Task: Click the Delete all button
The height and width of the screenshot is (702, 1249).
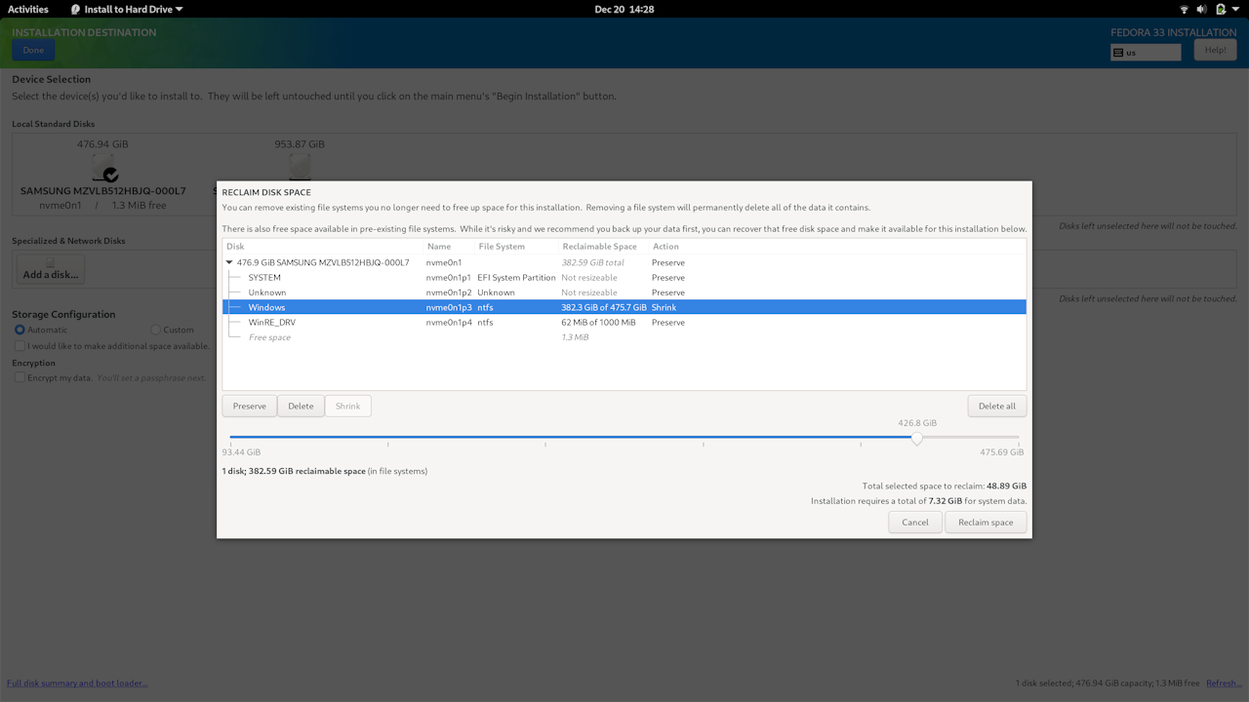Action: (x=997, y=406)
